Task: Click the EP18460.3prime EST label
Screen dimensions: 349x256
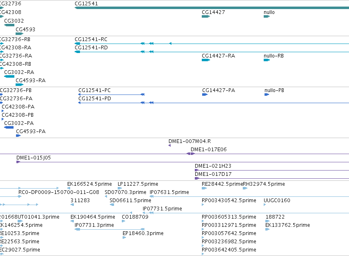Action: (143, 234)
